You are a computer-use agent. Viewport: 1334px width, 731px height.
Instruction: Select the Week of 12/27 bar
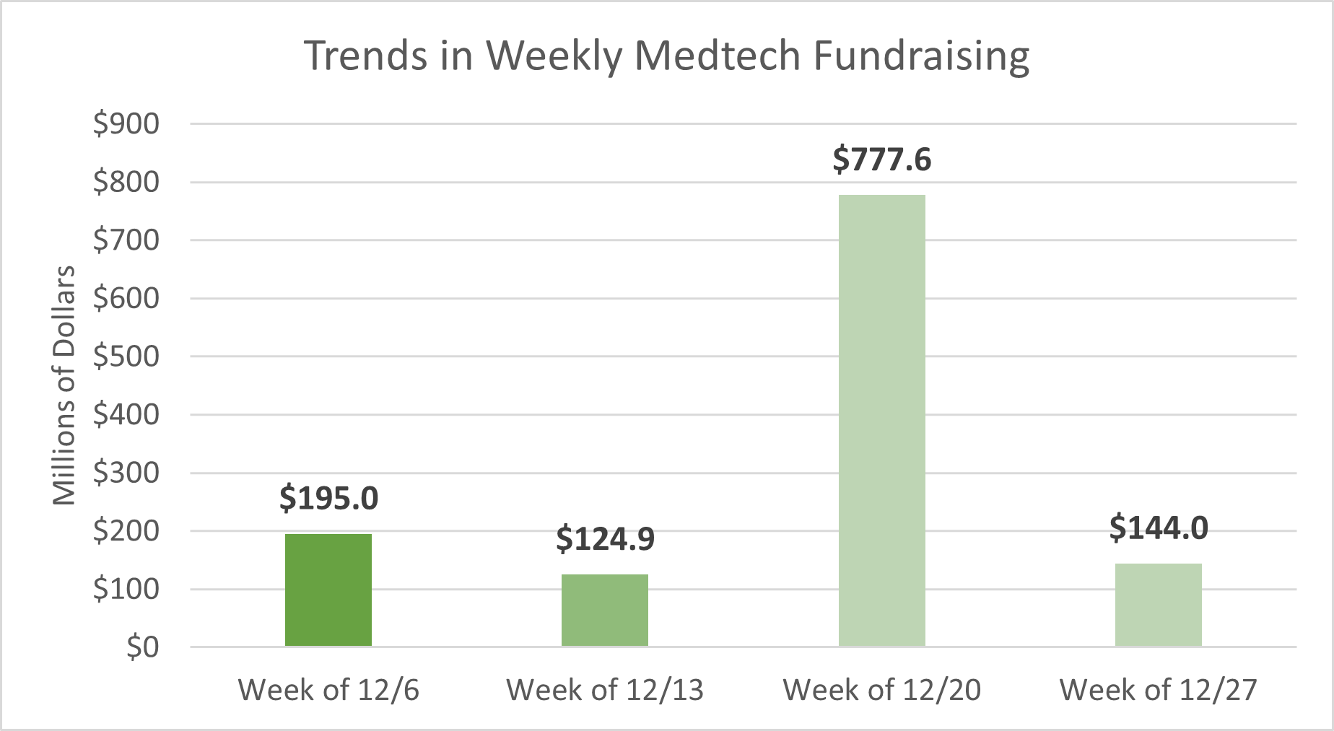click(1158, 605)
